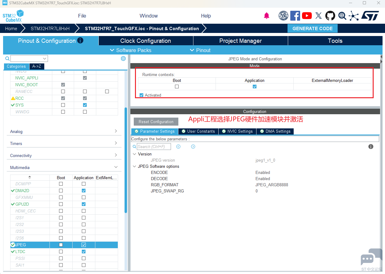The width and height of the screenshot is (385, 274).
Task: Toggle SYS Application checkbox
Action: click(85, 105)
